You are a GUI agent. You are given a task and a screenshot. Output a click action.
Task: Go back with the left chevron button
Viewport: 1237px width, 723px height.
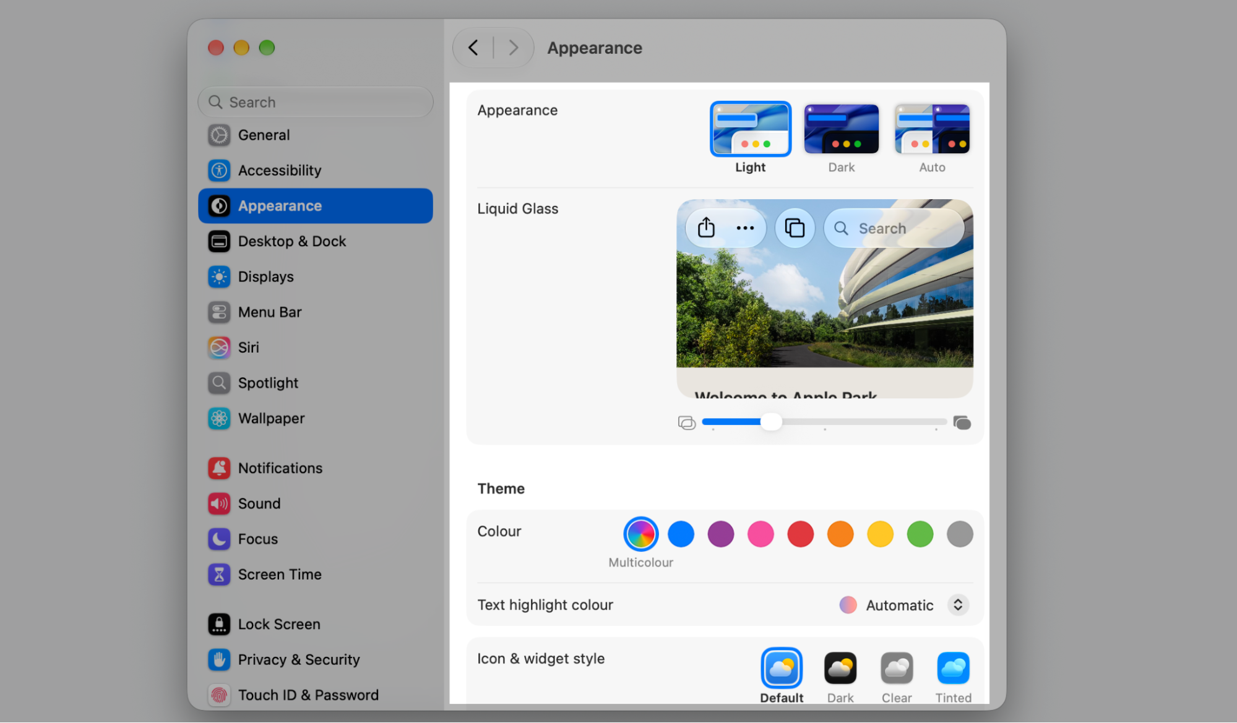click(473, 48)
